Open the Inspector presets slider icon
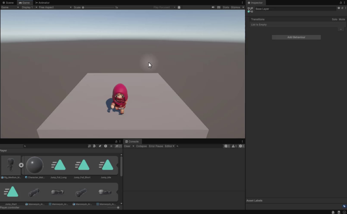 [342, 8]
